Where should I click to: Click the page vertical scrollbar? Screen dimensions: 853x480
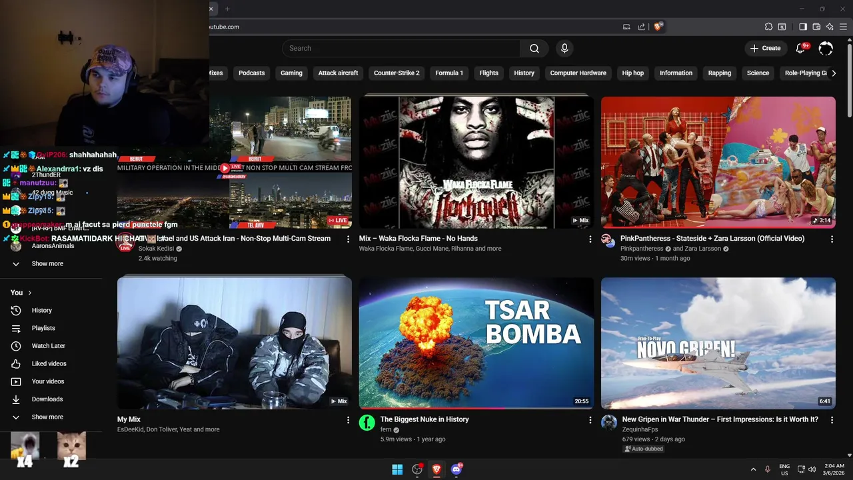pos(849,80)
